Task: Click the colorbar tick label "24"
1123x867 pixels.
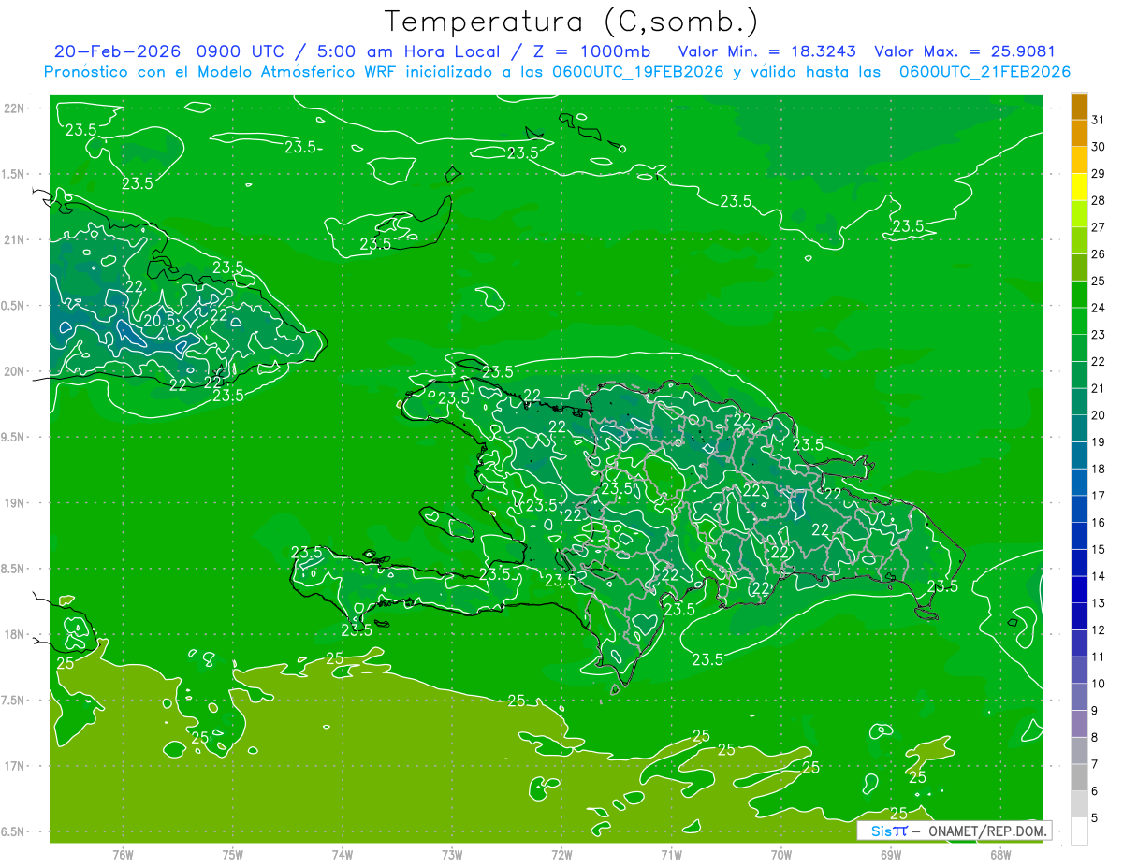Action: click(x=1099, y=308)
